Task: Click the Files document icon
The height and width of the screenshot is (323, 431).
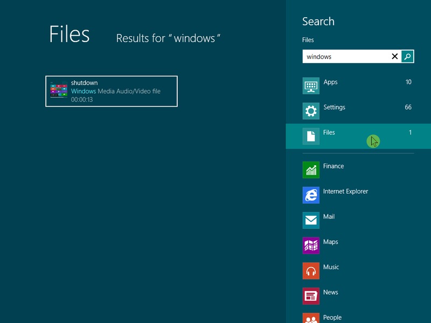Action: point(311,136)
